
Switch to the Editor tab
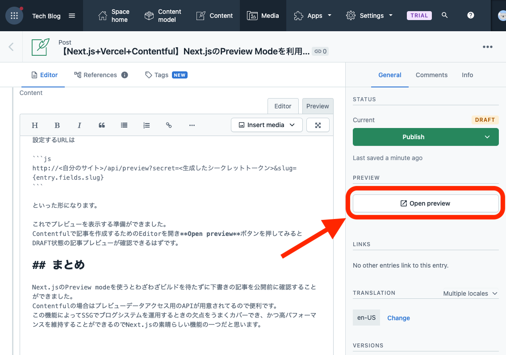[x=44, y=75]
